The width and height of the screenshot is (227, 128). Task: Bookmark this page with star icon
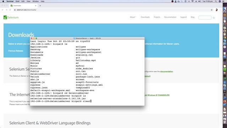(211, 10)
